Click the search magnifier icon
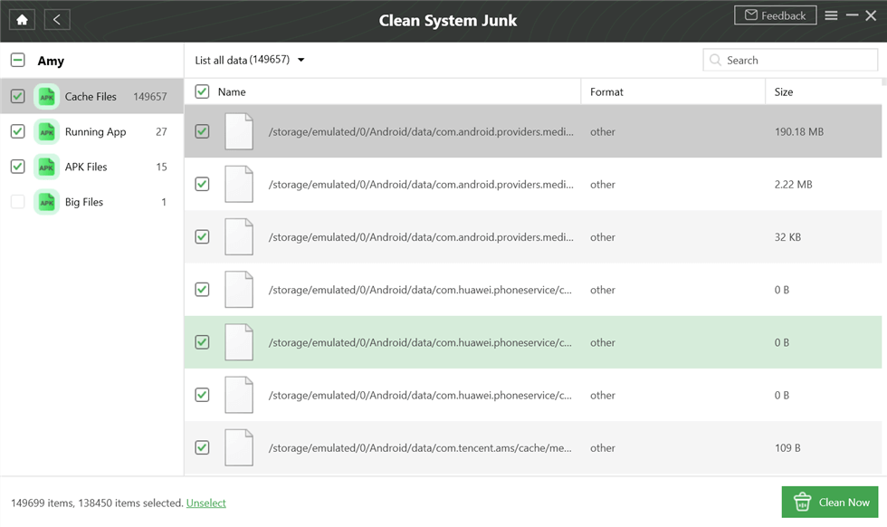887x527 pixels. pyautogui.click(x=716, y=61)
